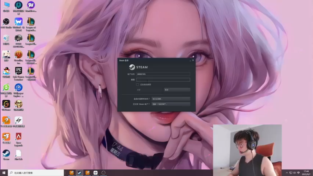
Task: Open the Windows Start menu
Action: 4,173
